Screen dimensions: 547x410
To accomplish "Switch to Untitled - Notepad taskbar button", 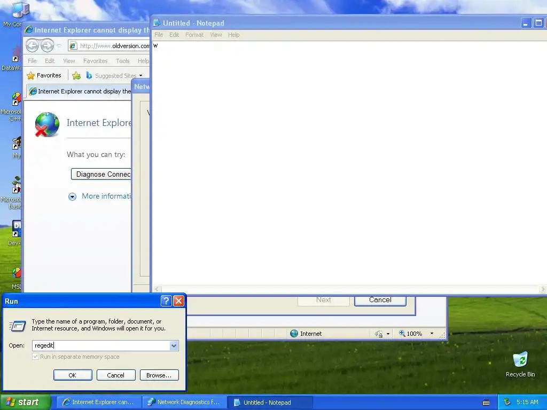I will tap(270, 402).
